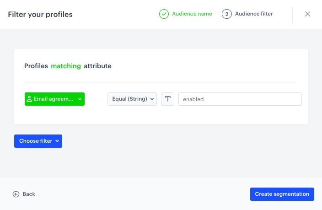Close the Filter your profiles dialog
322x210 pixels.
(x=307, y=14)
